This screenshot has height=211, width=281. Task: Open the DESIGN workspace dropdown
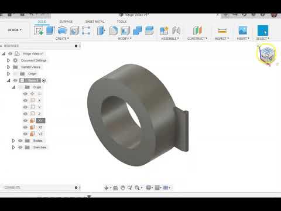click(x=15, y=30)
